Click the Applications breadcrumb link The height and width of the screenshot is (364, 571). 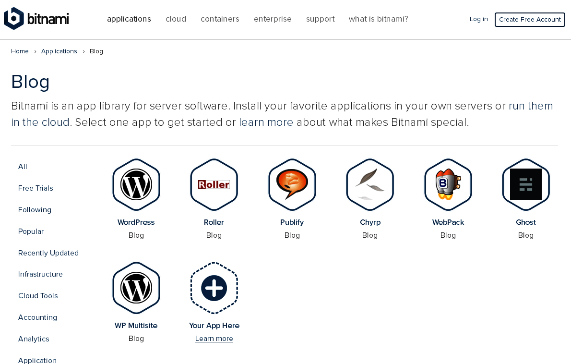[59, 51]
